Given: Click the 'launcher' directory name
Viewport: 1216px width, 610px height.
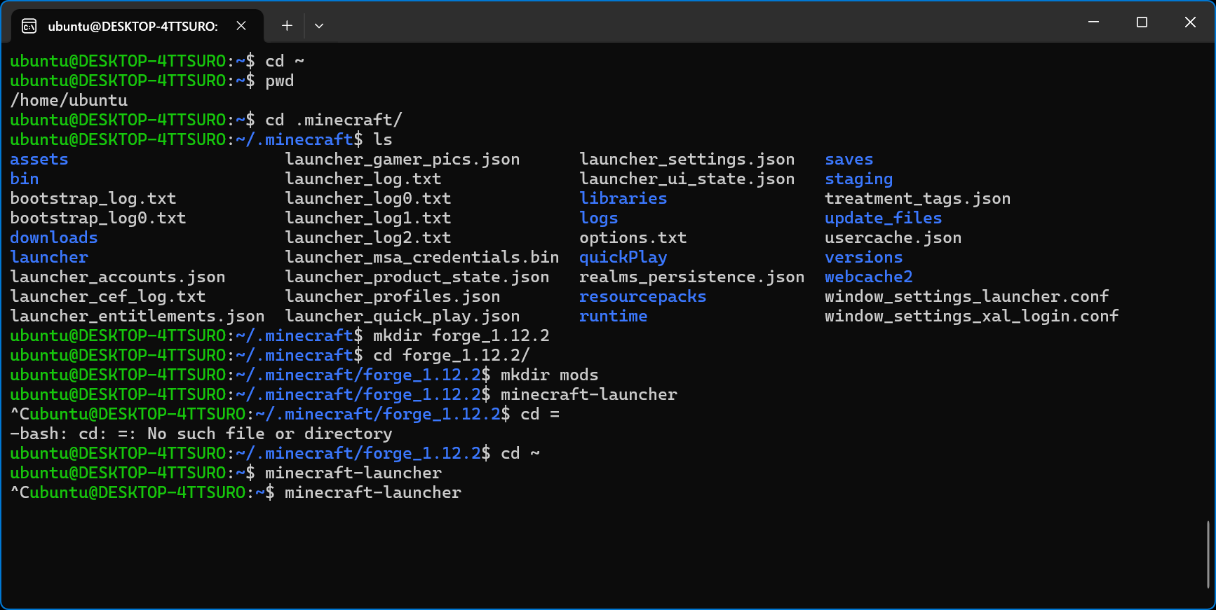Looking at the screenshot, I should pos(49,258).
